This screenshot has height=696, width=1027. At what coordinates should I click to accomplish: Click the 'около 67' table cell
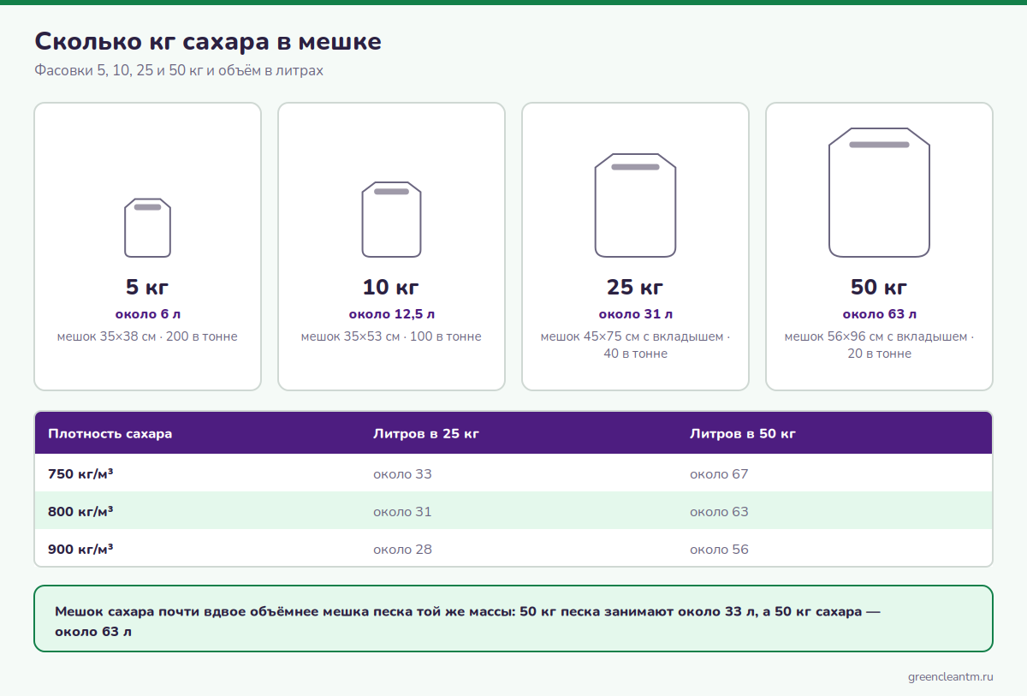point(719,473)
